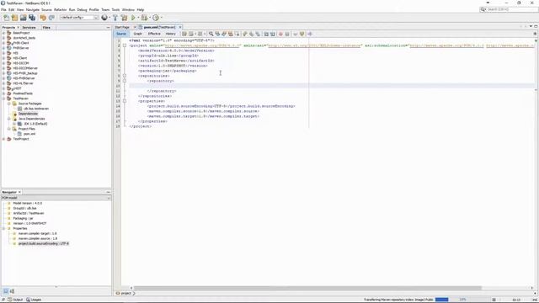Click the Start Macro Recording red icon

(x=280, y=34)
